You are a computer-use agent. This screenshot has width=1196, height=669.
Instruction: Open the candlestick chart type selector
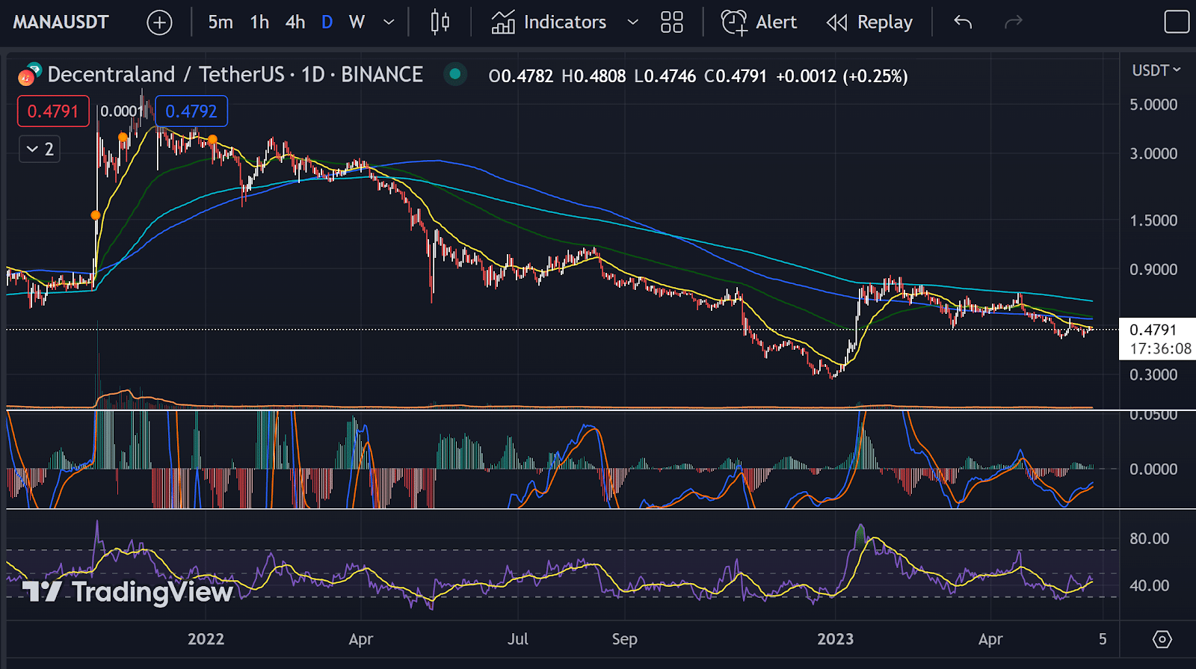pos(440,22)
